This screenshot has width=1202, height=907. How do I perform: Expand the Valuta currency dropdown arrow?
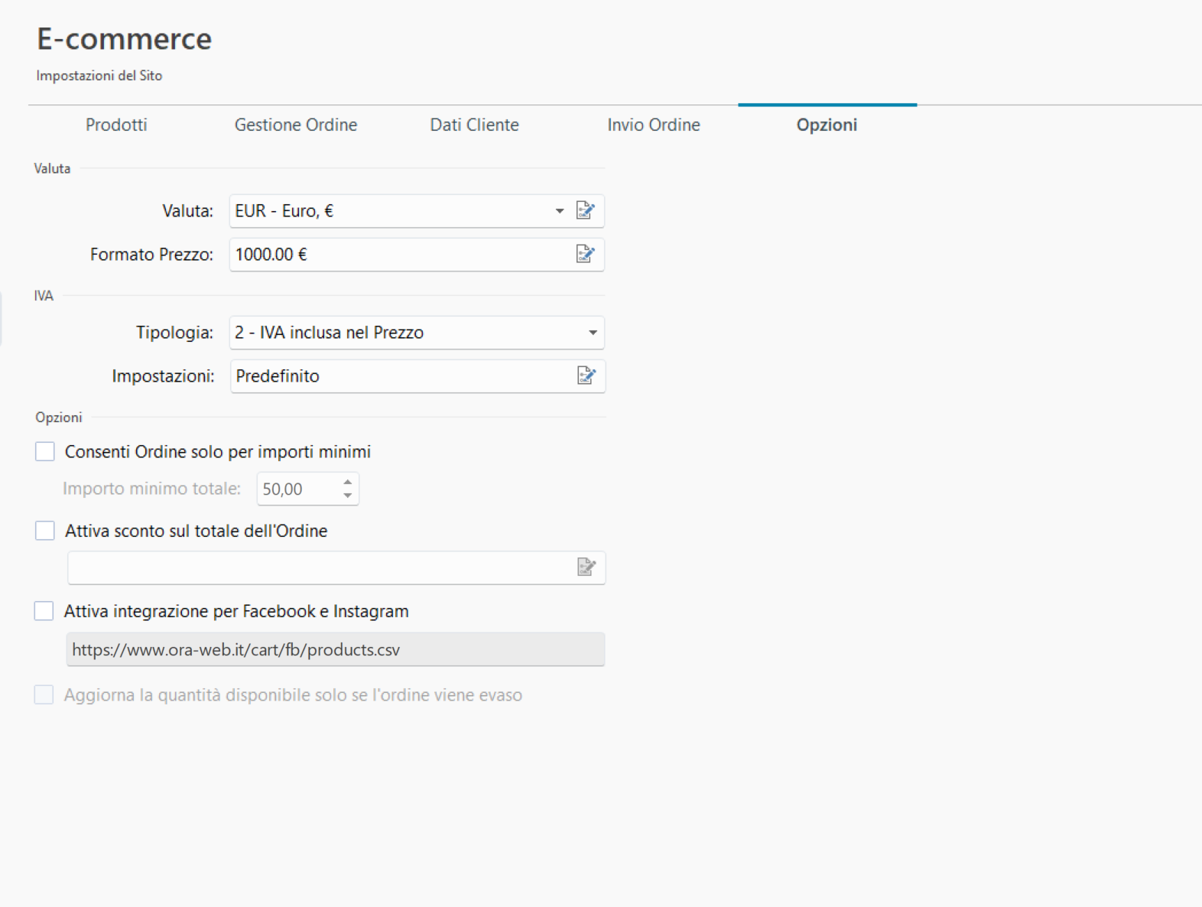click(x=559, y=211)
